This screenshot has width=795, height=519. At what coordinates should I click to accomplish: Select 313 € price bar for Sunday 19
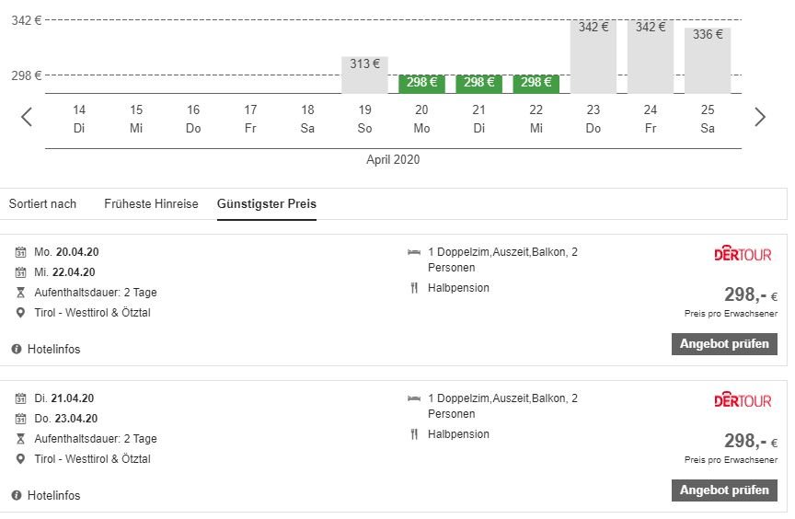pyautogui.click(x=365, y=75)
